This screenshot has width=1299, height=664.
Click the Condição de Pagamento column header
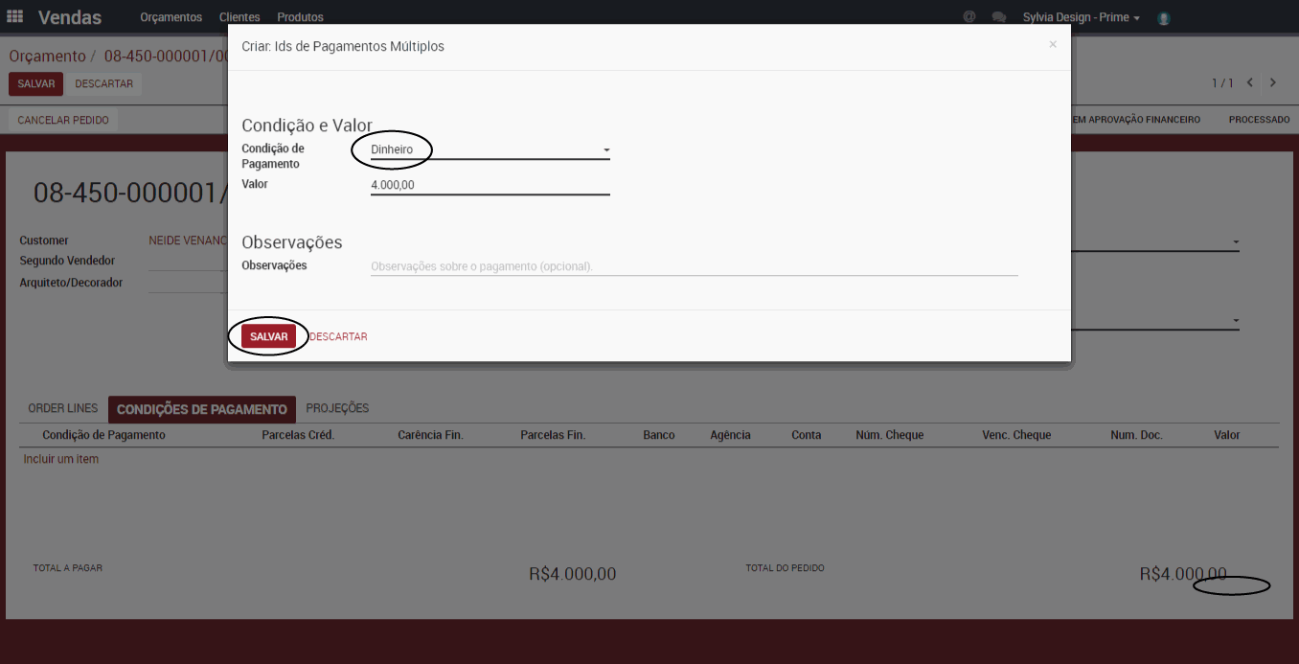coord(103,435)
